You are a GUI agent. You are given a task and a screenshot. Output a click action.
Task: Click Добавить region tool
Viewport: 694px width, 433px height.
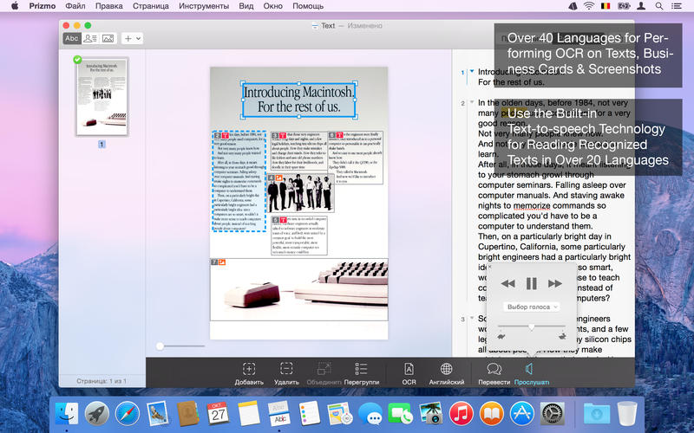click(249, 372)
